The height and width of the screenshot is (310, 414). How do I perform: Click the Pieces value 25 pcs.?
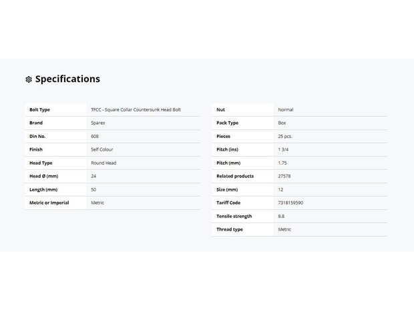(285, 136)
